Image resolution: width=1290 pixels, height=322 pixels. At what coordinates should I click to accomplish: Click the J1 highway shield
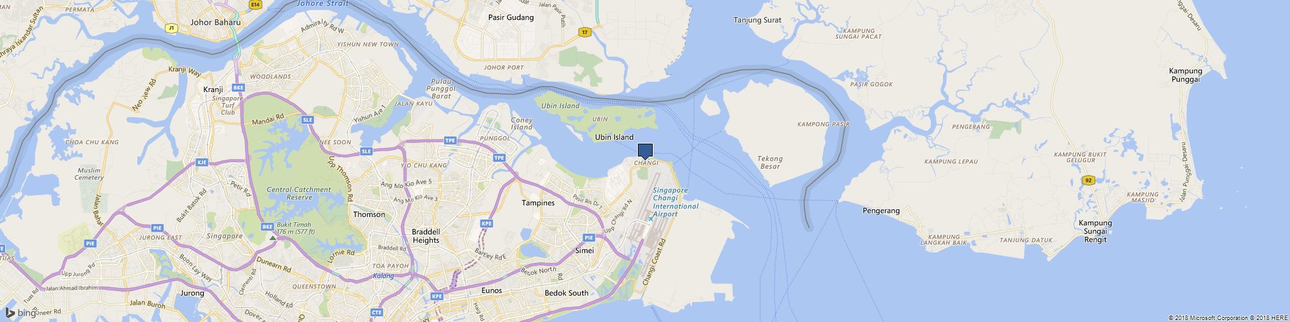tap(171, 28)
